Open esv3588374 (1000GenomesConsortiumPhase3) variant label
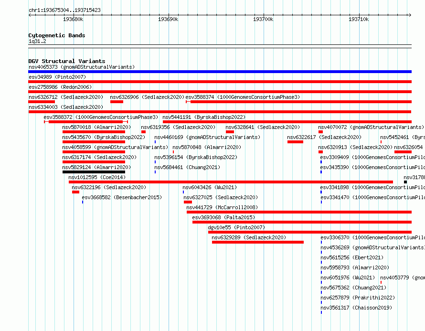Viewport: 425px width, 331px height. 243,97
